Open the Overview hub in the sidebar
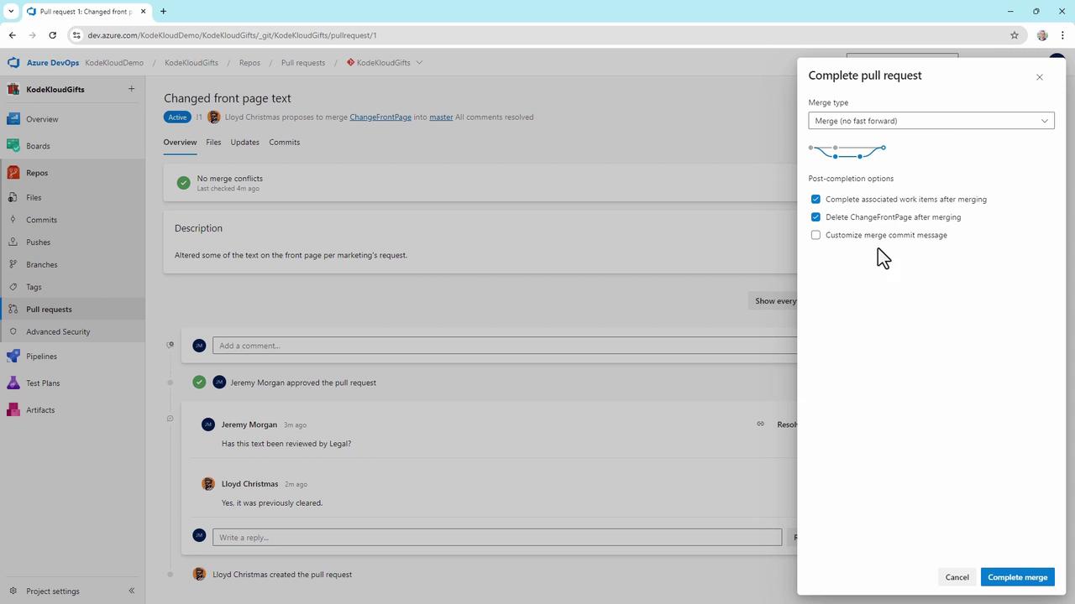 (42, 119)
